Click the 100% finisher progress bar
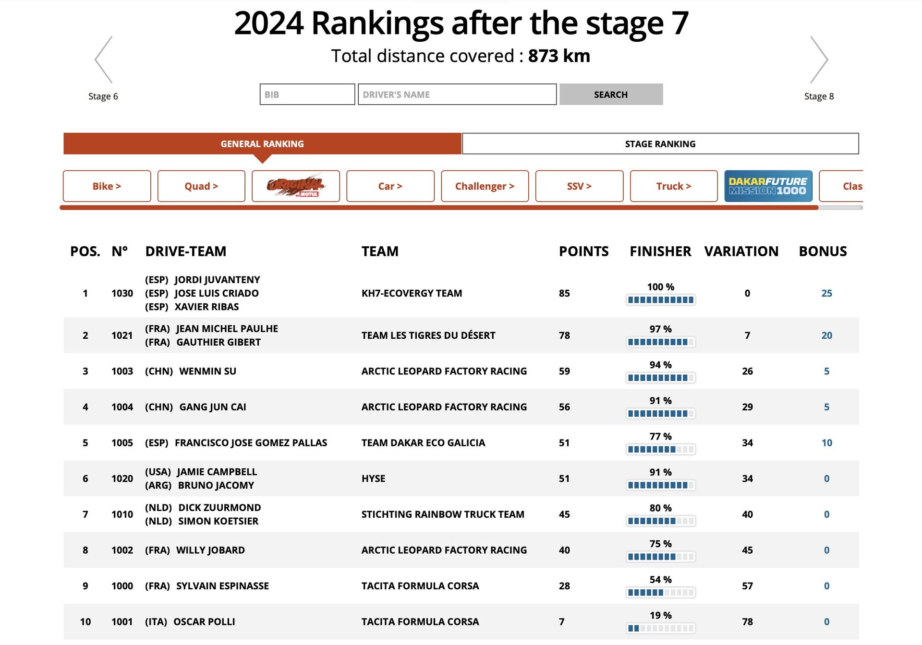The width and height of the screenshot is (922, 645). [661, 299]
